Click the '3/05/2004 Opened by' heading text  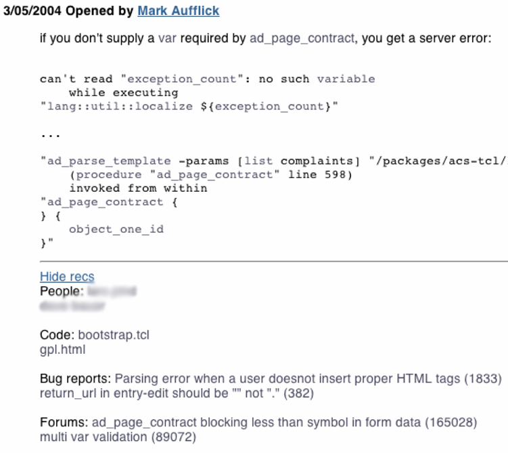point(68,11)
